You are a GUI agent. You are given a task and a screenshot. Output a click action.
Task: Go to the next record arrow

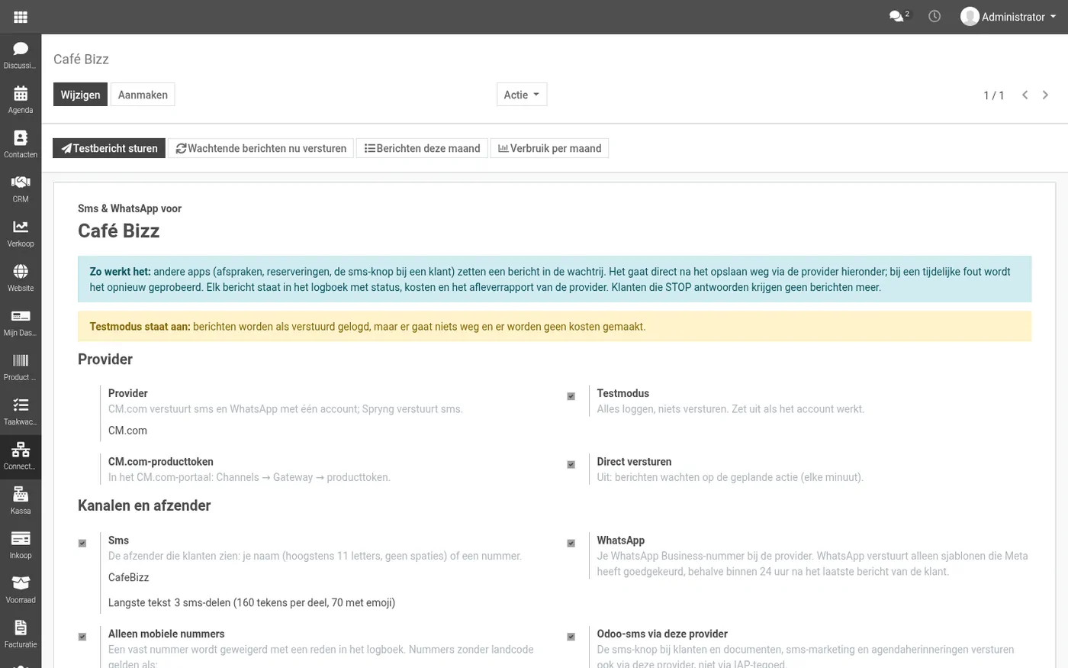click(1045, 95)
